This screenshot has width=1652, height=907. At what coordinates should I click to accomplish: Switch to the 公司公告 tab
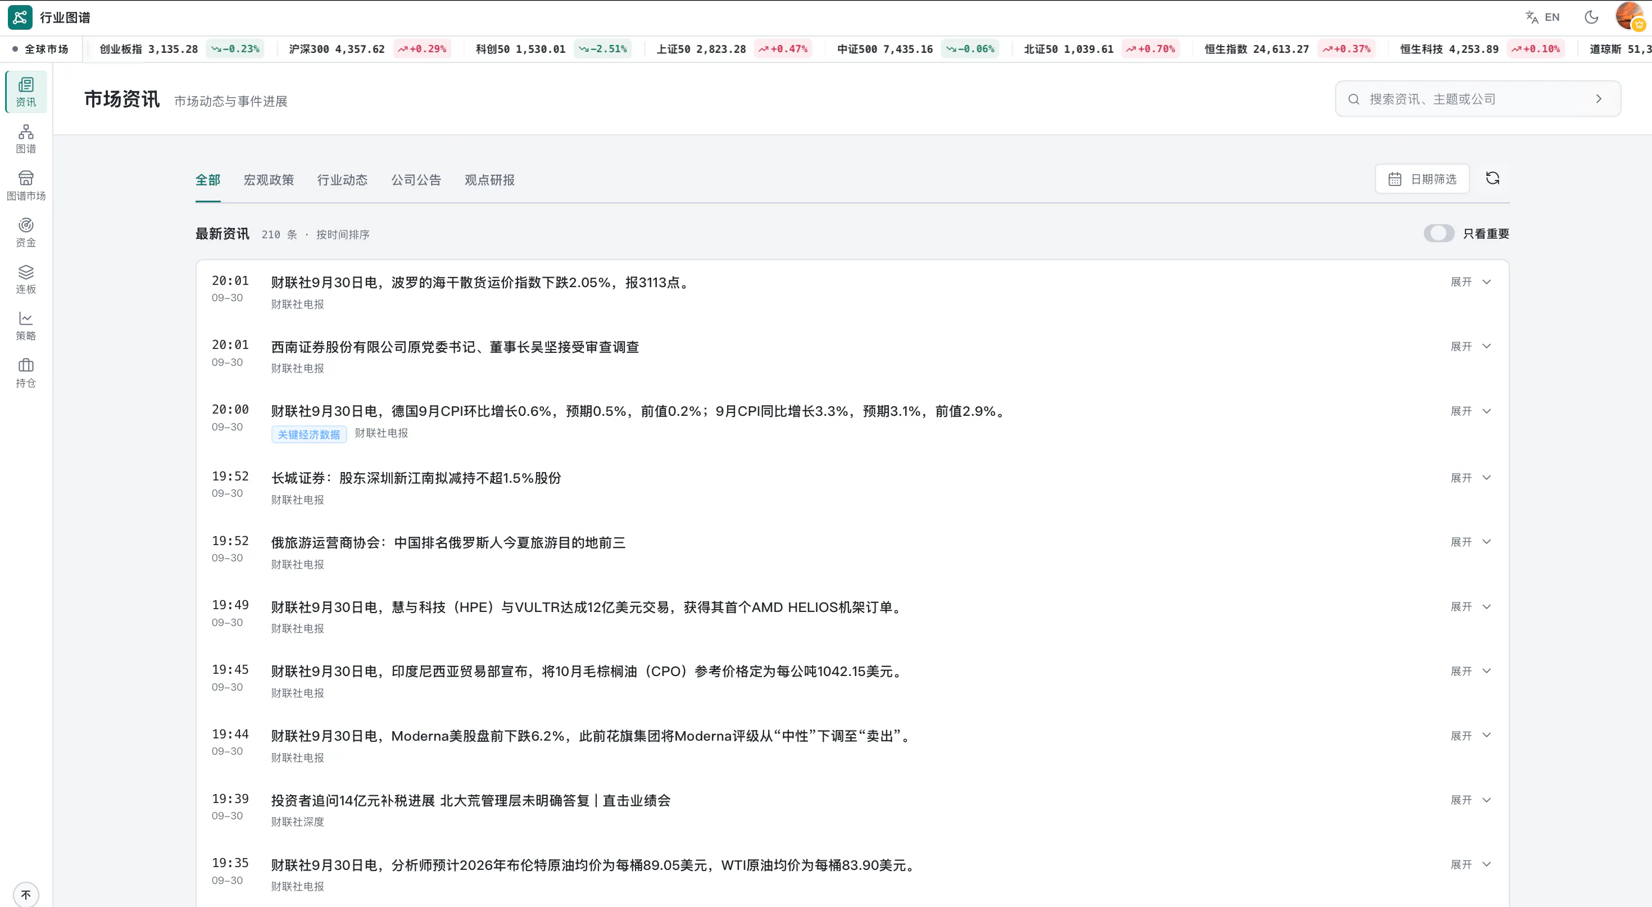(x=416, y=180)
